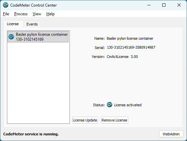Open the View menu
This screenshot has height=141, width=187.
(37, 14)
